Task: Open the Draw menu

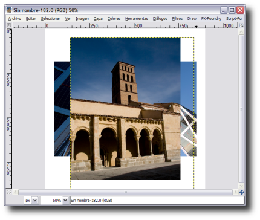Action: [x=192, y=19]
